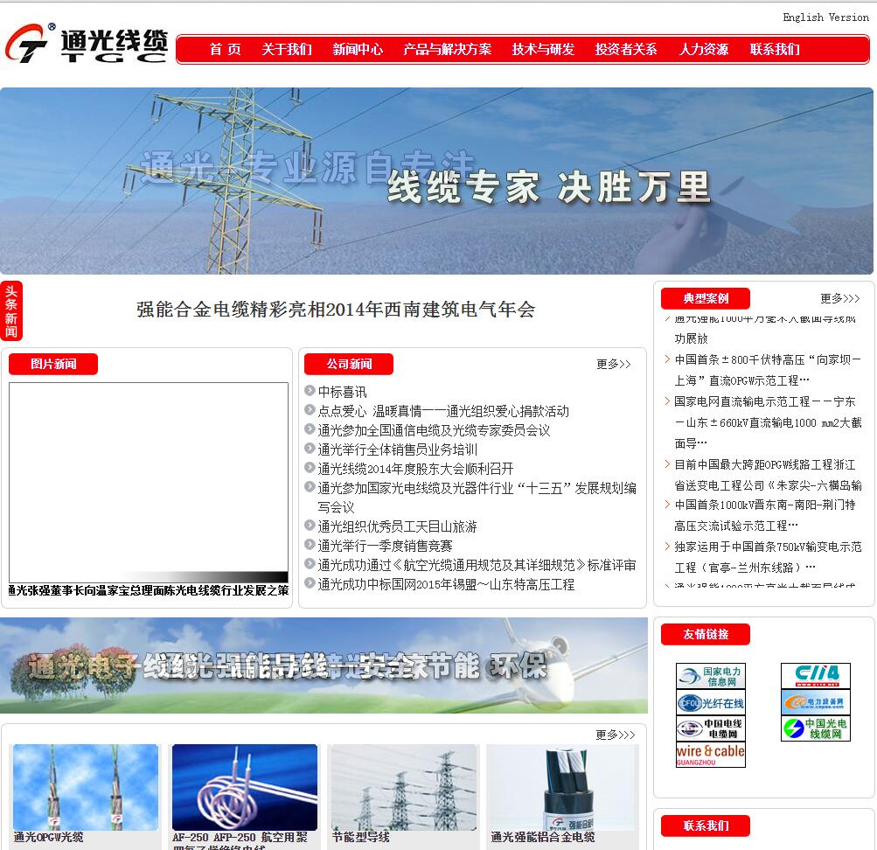Open the 产品与解决方案 menu item
Image resolution: width=877 pixels, height=850 pixels.
pyautogui.click(x=448, y=49)
